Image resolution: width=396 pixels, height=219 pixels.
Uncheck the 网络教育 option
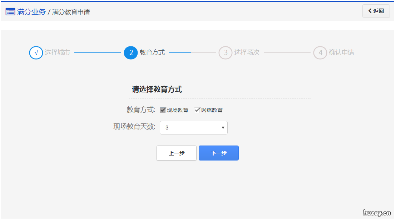click(x=197, y=109)
